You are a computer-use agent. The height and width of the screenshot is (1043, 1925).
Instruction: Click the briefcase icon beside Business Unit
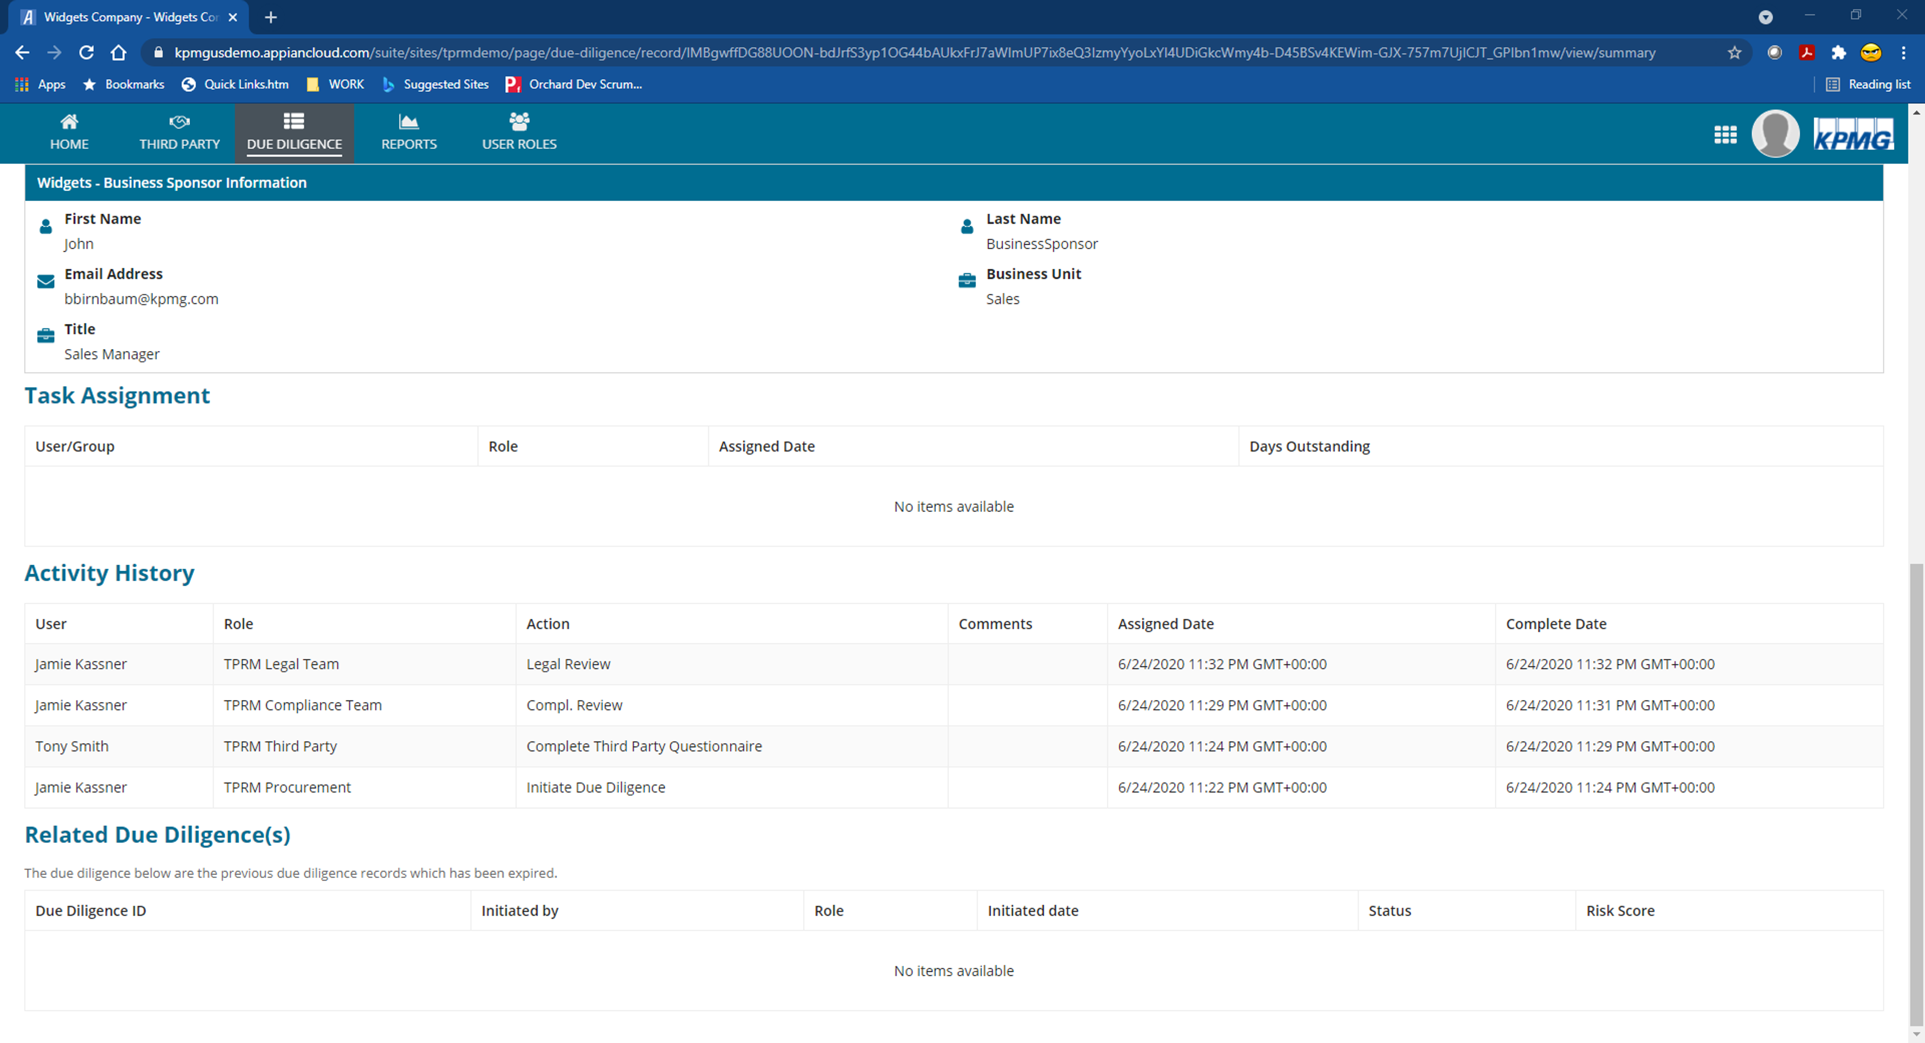coord(966,280)
